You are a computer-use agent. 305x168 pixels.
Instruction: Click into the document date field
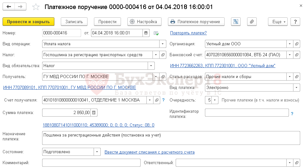pyautogui.click(x=117, y=33)
